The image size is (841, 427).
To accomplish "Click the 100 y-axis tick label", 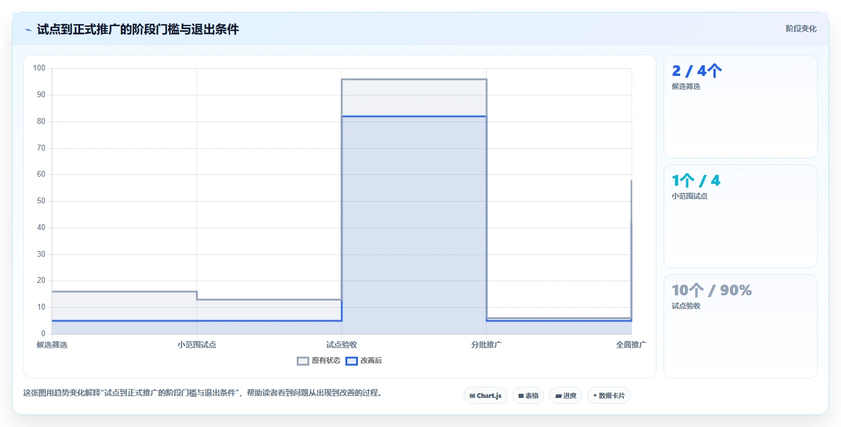I will pos(39,68).
